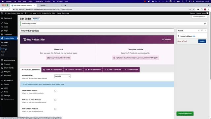
Task: Check Hide On Sale Products
Action: pos(55,109)
